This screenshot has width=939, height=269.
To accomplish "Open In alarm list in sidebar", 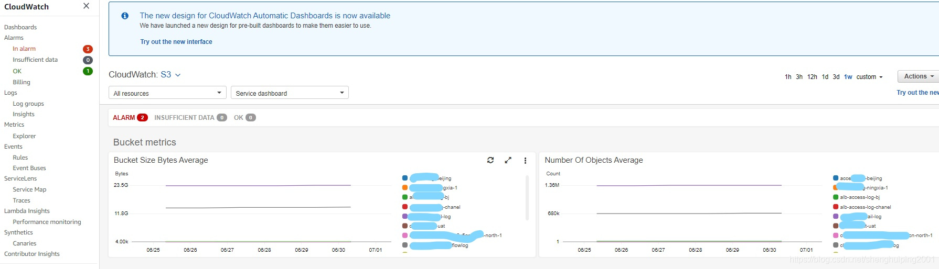I will click(x=24, y=49).
